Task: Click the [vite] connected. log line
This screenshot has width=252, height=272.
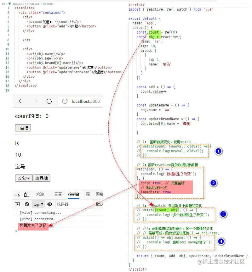Action: tap(37, 219)
